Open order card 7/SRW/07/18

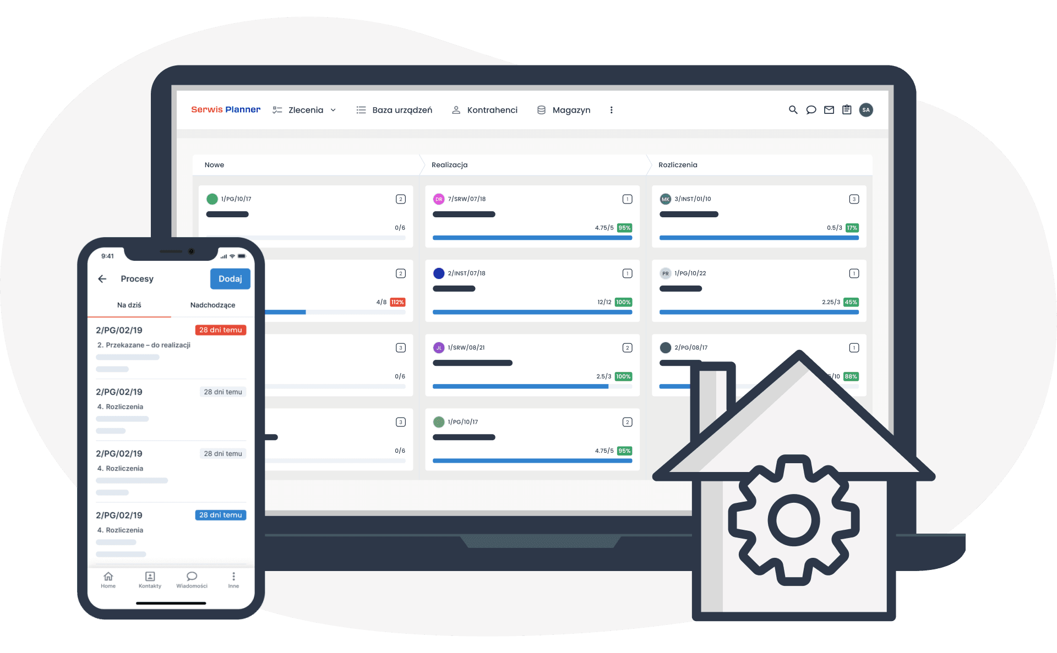coord(532,216)
